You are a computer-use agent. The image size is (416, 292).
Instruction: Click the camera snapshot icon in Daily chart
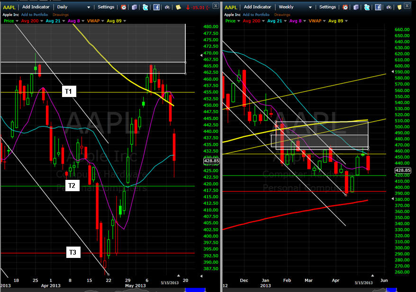coord(167,7)
